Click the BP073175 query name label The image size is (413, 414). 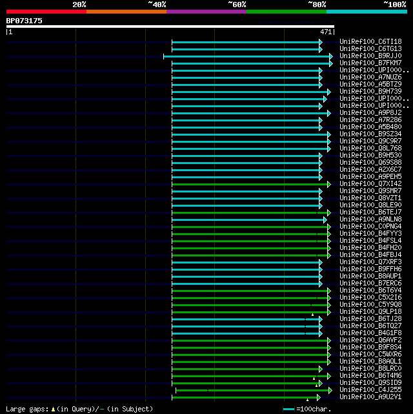coord(25,21)
